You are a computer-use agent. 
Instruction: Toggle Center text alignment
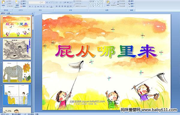click(x=59, y=6)
